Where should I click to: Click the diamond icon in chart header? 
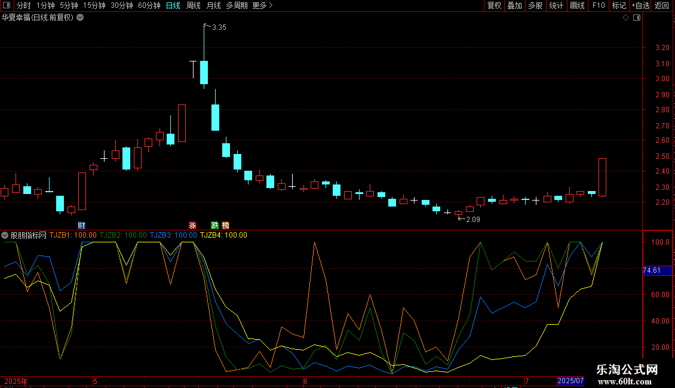(625, 18)
